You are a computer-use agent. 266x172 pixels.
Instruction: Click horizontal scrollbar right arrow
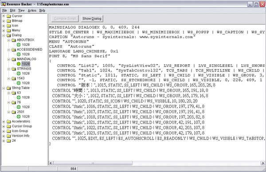[262, 163]
